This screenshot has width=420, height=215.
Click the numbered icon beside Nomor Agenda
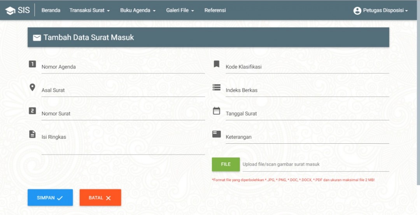coord(33,64)
